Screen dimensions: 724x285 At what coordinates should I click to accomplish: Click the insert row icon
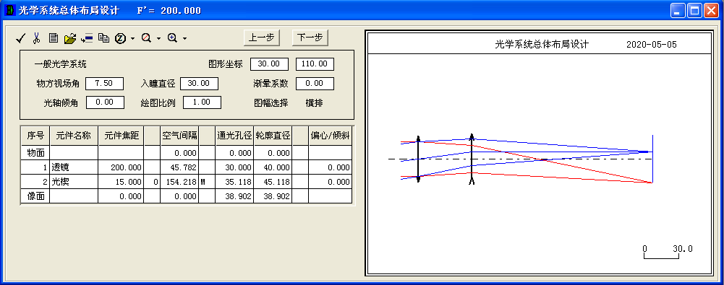click(x=87, y=39)
